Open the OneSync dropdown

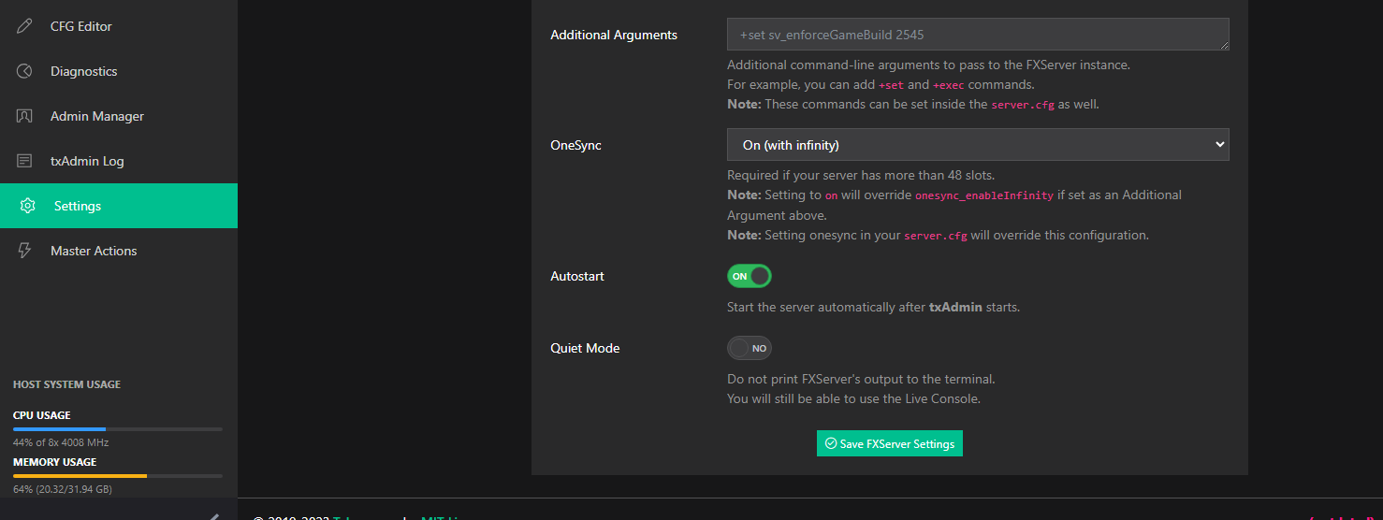coord(977,145)
